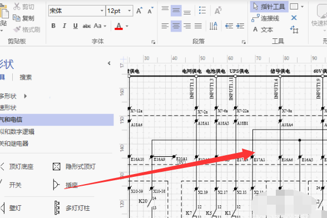Viewport: 327px width, 218px height.
Task: Click the Cut (剪切) button
Action: [23, 7]
